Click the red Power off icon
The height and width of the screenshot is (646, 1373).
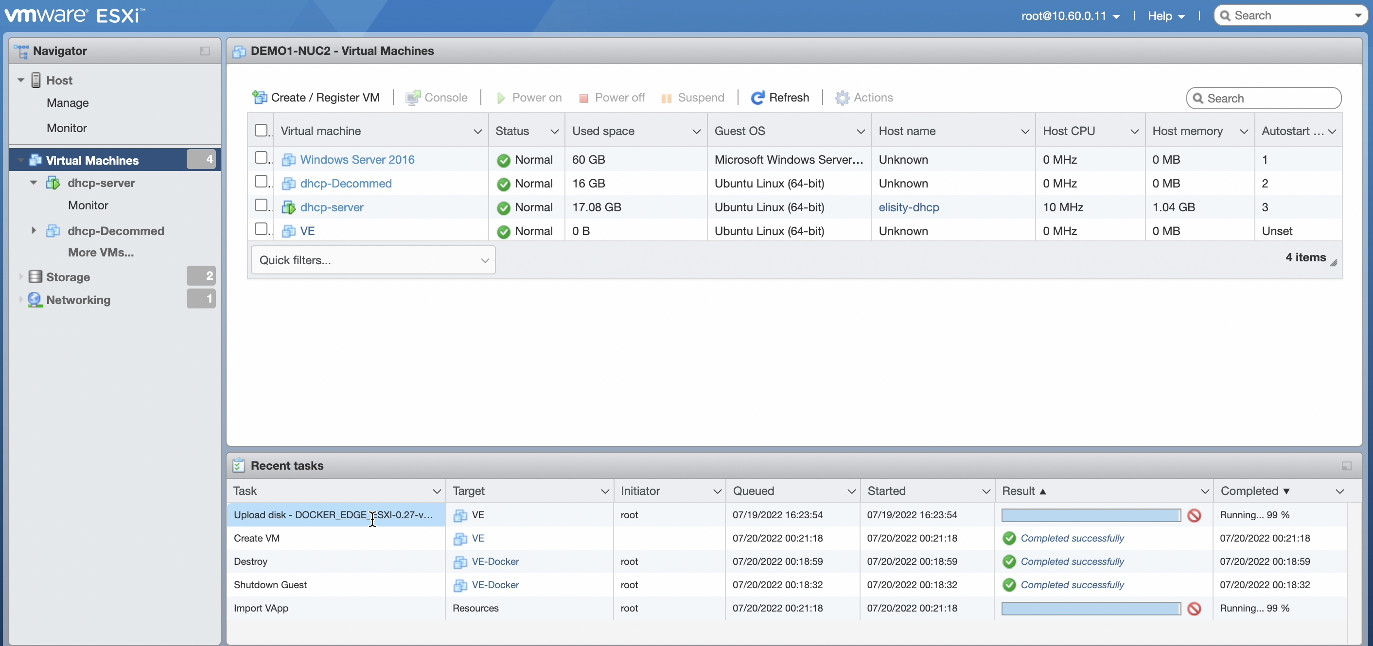(583, 99)
